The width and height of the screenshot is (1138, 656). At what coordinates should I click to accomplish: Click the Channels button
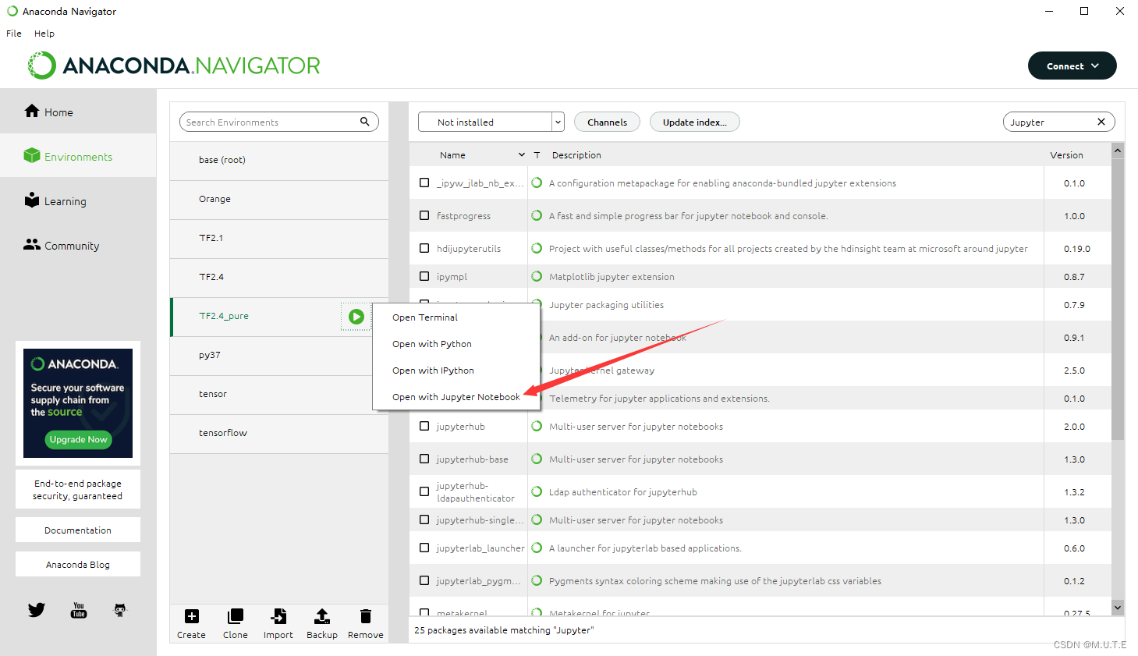click(607, 122)
